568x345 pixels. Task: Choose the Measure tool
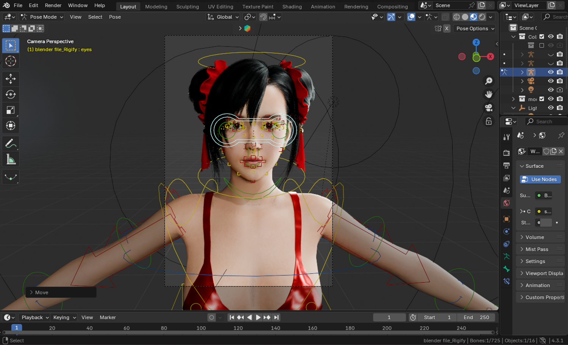(11, 160)
